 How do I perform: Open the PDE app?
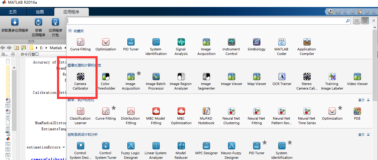click(357, 114)
